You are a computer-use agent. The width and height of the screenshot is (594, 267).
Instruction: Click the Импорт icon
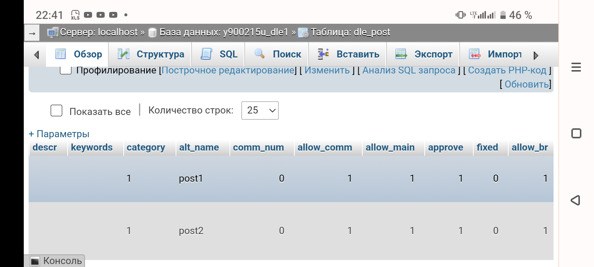474,54
